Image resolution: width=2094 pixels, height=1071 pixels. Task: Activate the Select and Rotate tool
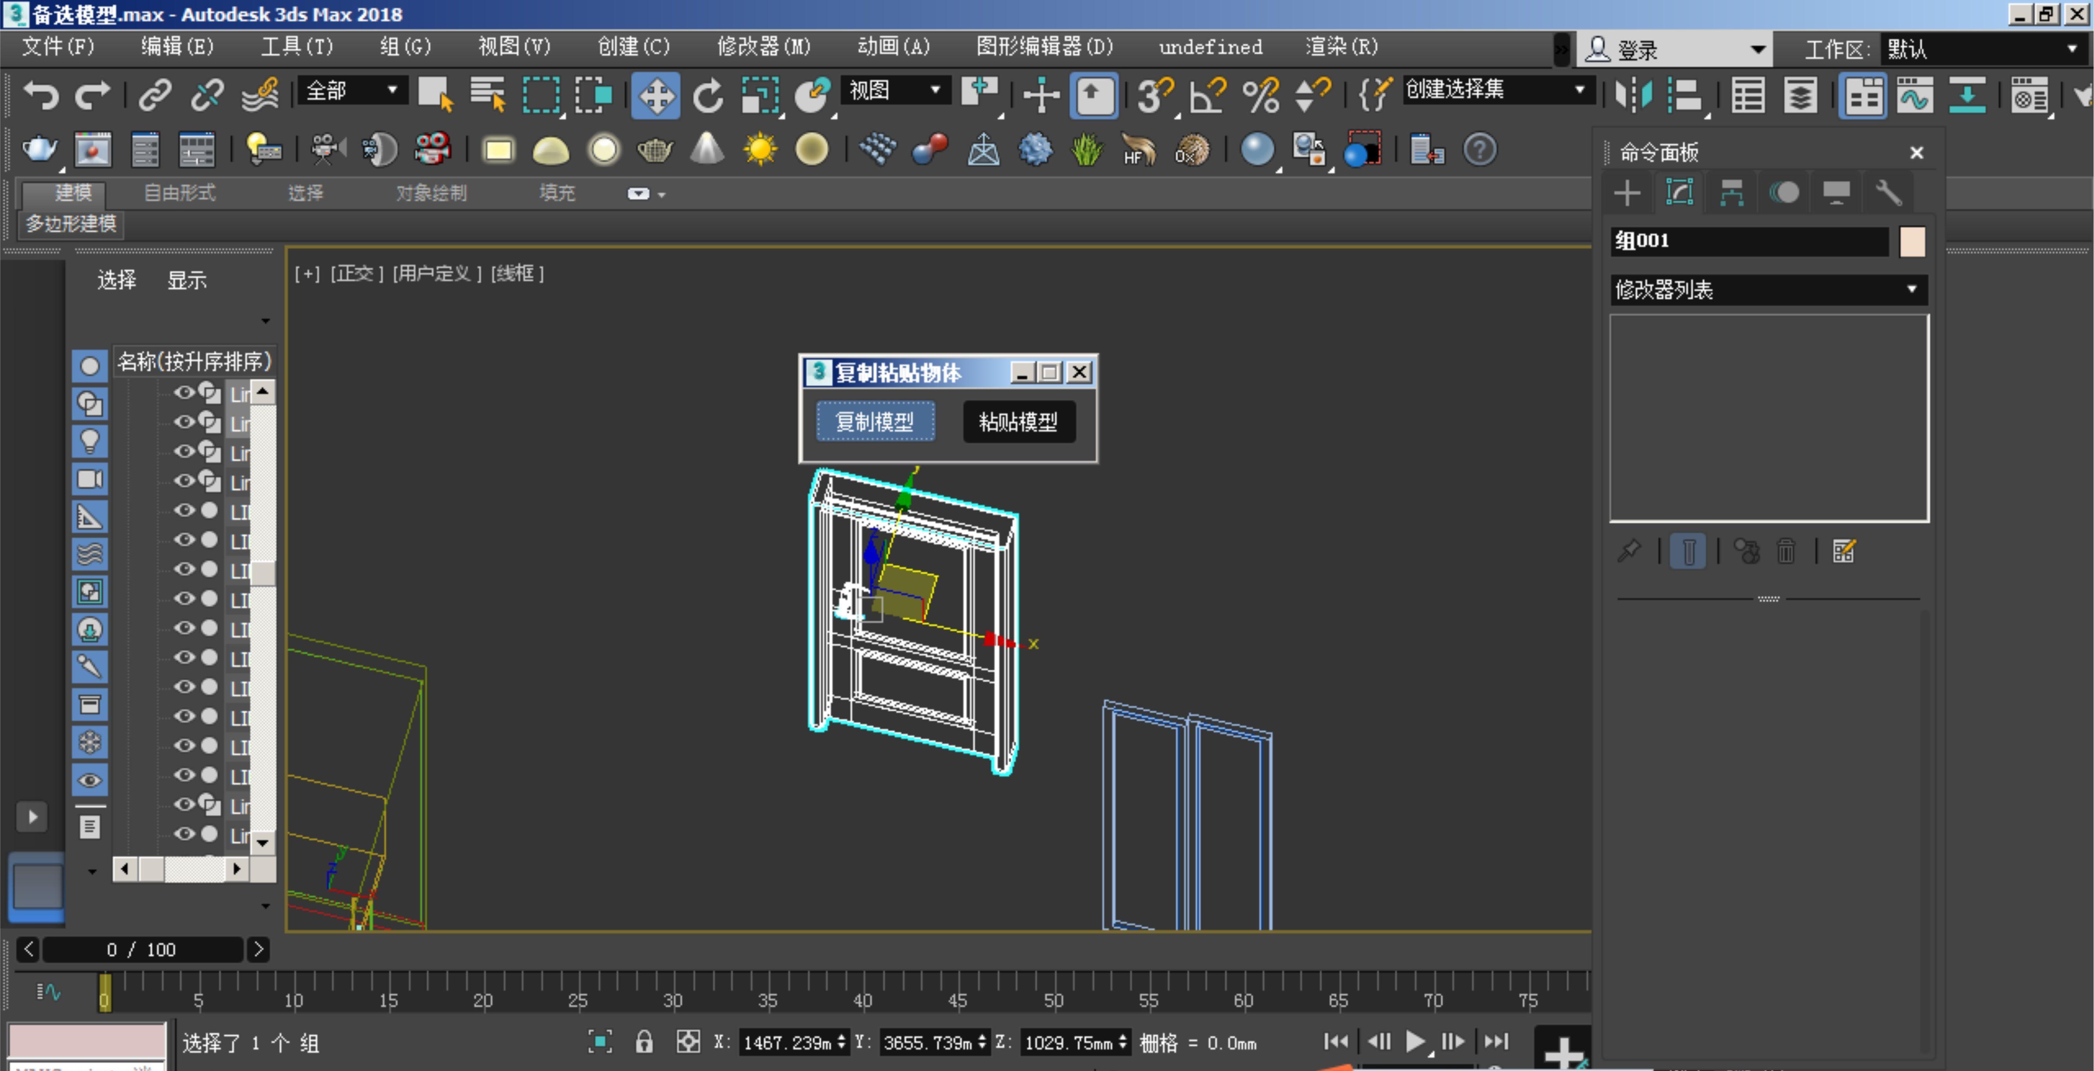point(708,96)
